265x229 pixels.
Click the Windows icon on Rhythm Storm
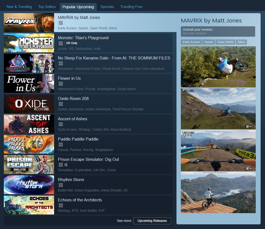pyautogui.click(x=60, y=185)
